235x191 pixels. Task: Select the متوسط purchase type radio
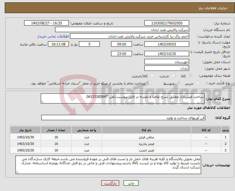pos(179,83)
